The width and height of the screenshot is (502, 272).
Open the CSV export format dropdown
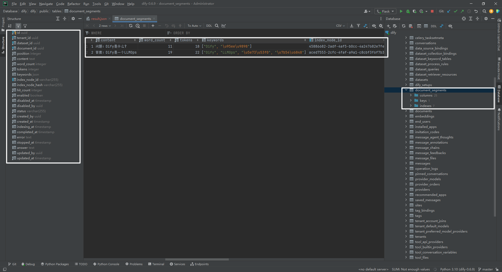[x=340, y=26]
